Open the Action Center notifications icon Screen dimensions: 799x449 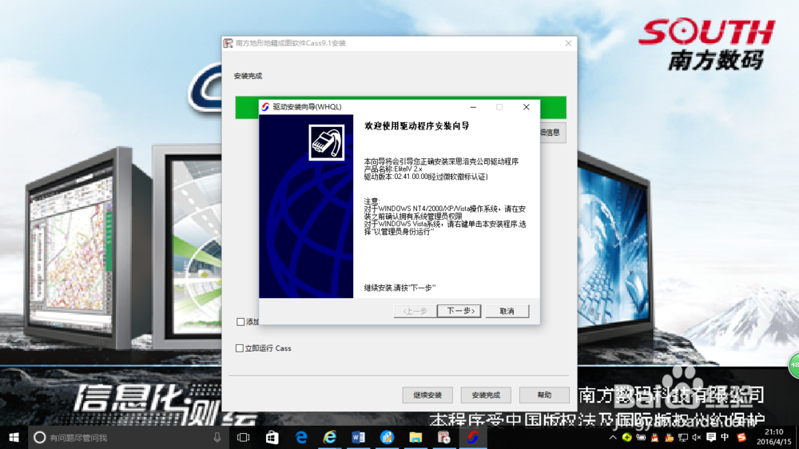click(711, 437)
